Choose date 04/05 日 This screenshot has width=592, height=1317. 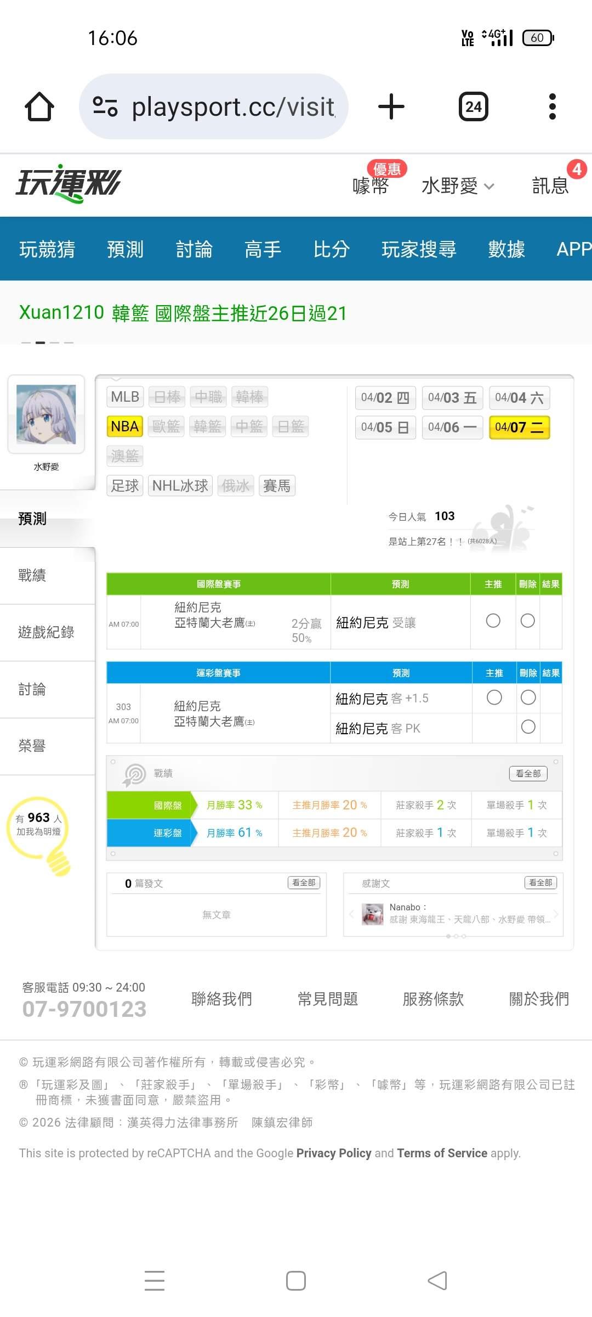click(385, 427)
